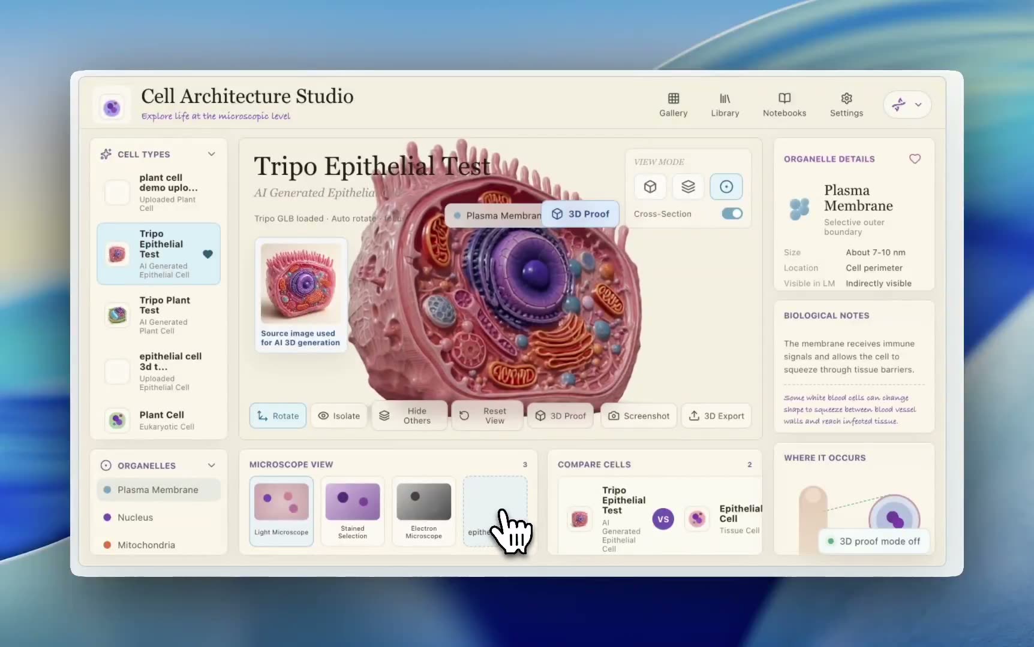
Task: Click the Tripo Plant Test thumbnail icon
Action: tap(117, 315)
